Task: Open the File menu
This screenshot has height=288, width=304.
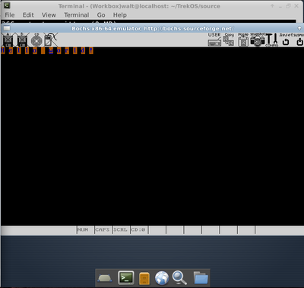Action: 10,15
